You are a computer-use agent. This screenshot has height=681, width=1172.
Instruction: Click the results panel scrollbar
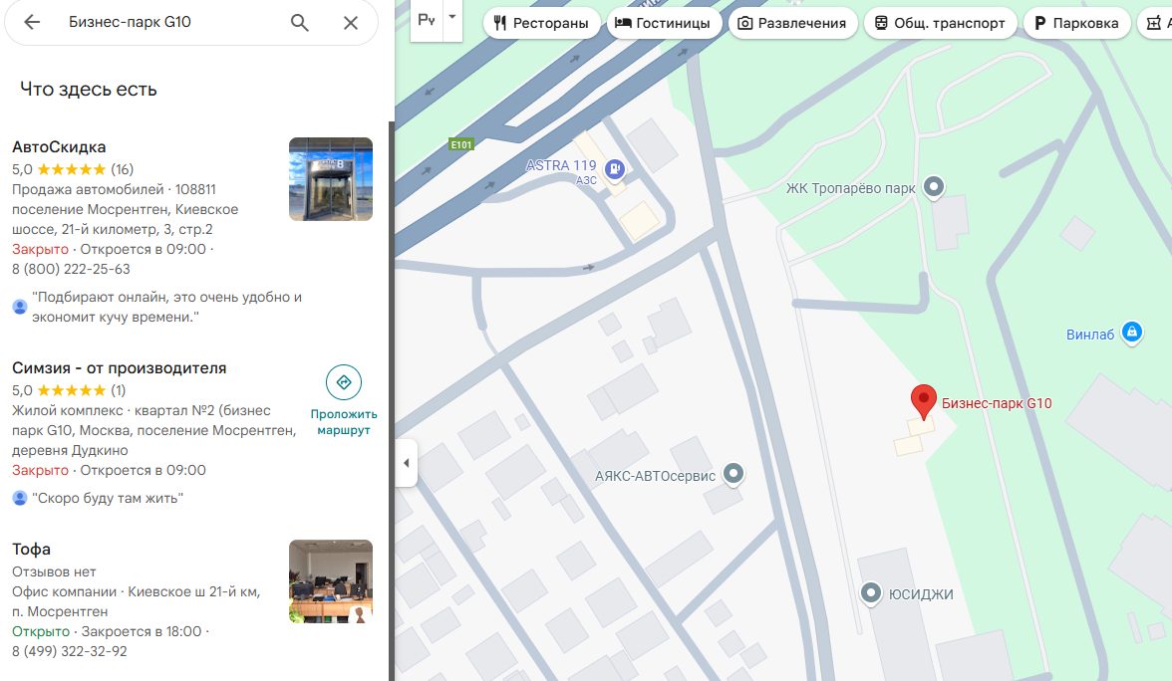(x=391, y=401)
